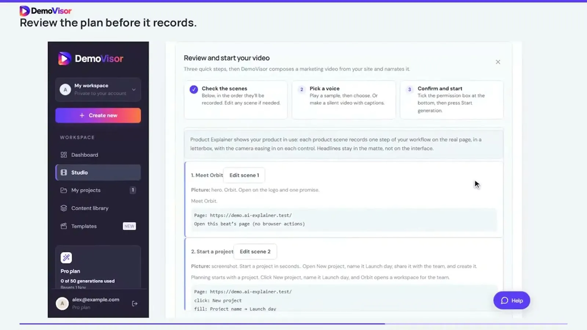Viewport: 587px width, 330px height.
Task: Click the step 3 number circle
Action: (x=409, y=89)
